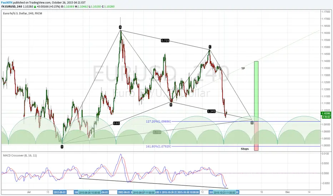Click the Dec label on time axis

click(x=287, y=192)
